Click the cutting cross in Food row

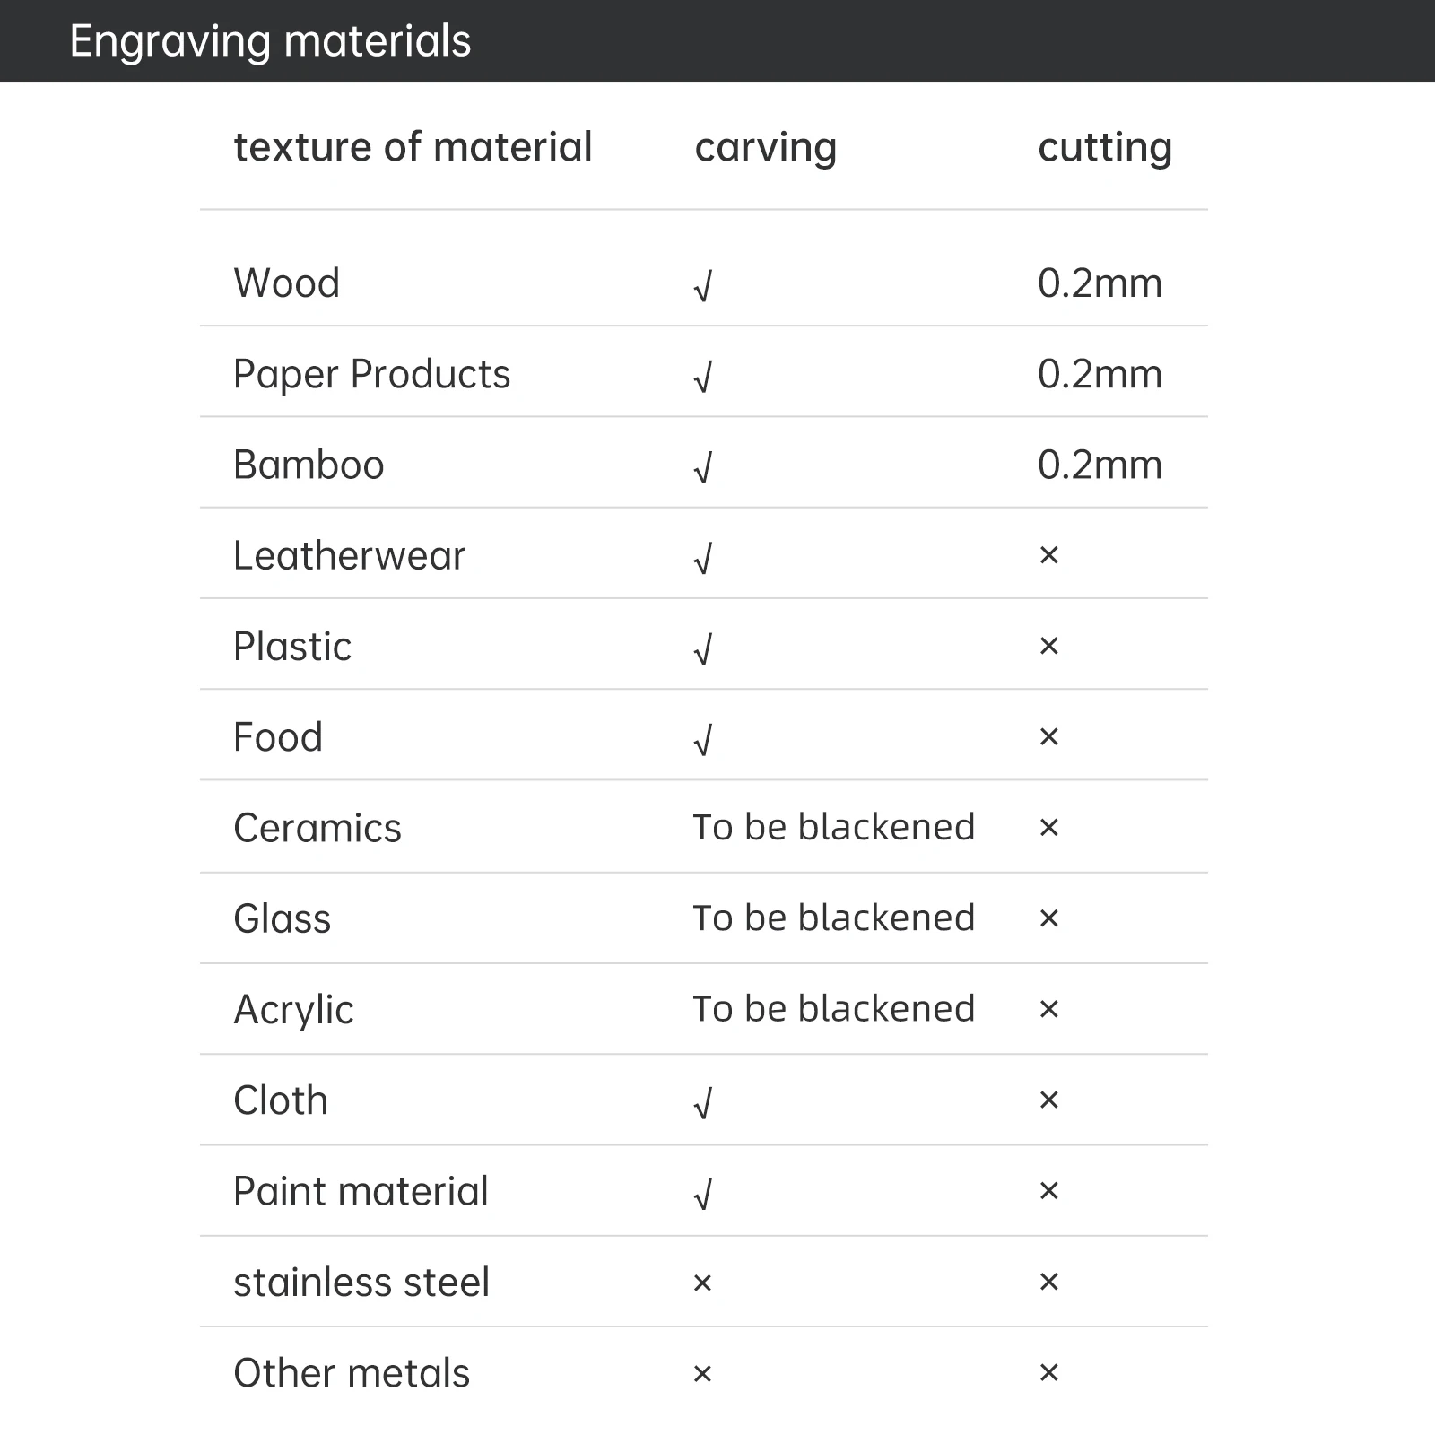tap(1048, 737)
